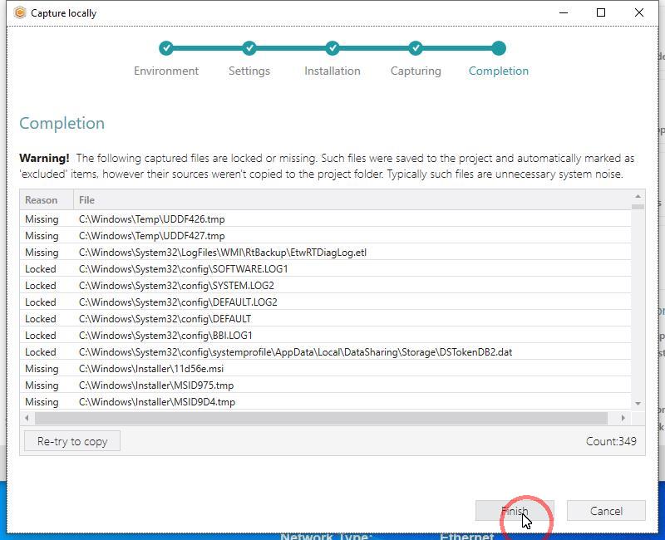The width and height of the screenshot is (665, 540).
Task: Click horizontal scrollbar left arrow
Action: click(27, 418)
